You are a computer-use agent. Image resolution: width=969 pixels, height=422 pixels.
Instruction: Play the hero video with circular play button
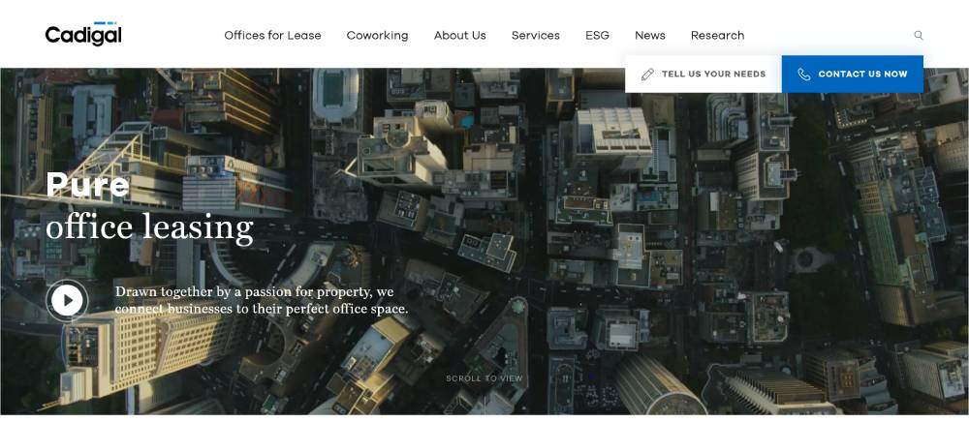[67, 300]
